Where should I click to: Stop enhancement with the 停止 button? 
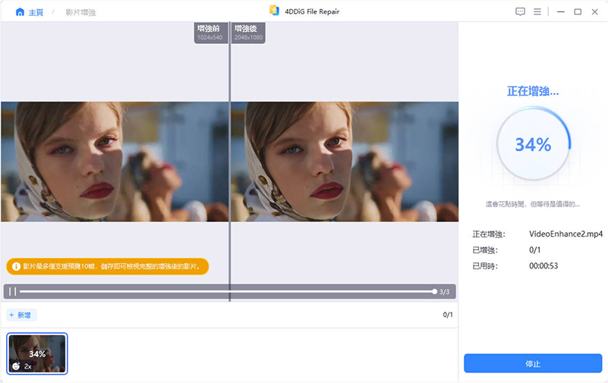pyautogui.click(x=533, y=363)
